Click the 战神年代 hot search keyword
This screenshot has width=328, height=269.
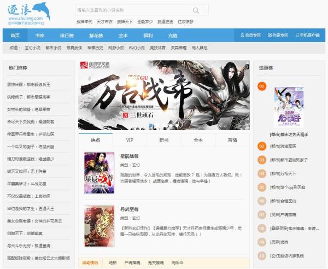click(x=84, y=21)
